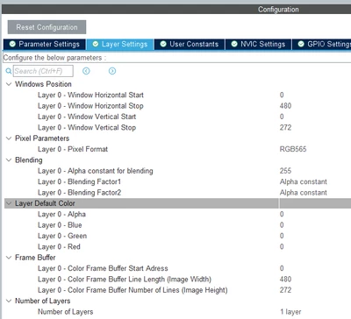This screenshot has height=319, width=351.
Task: Edit the alpha constant value 255
Action: (x=285, y=171)
